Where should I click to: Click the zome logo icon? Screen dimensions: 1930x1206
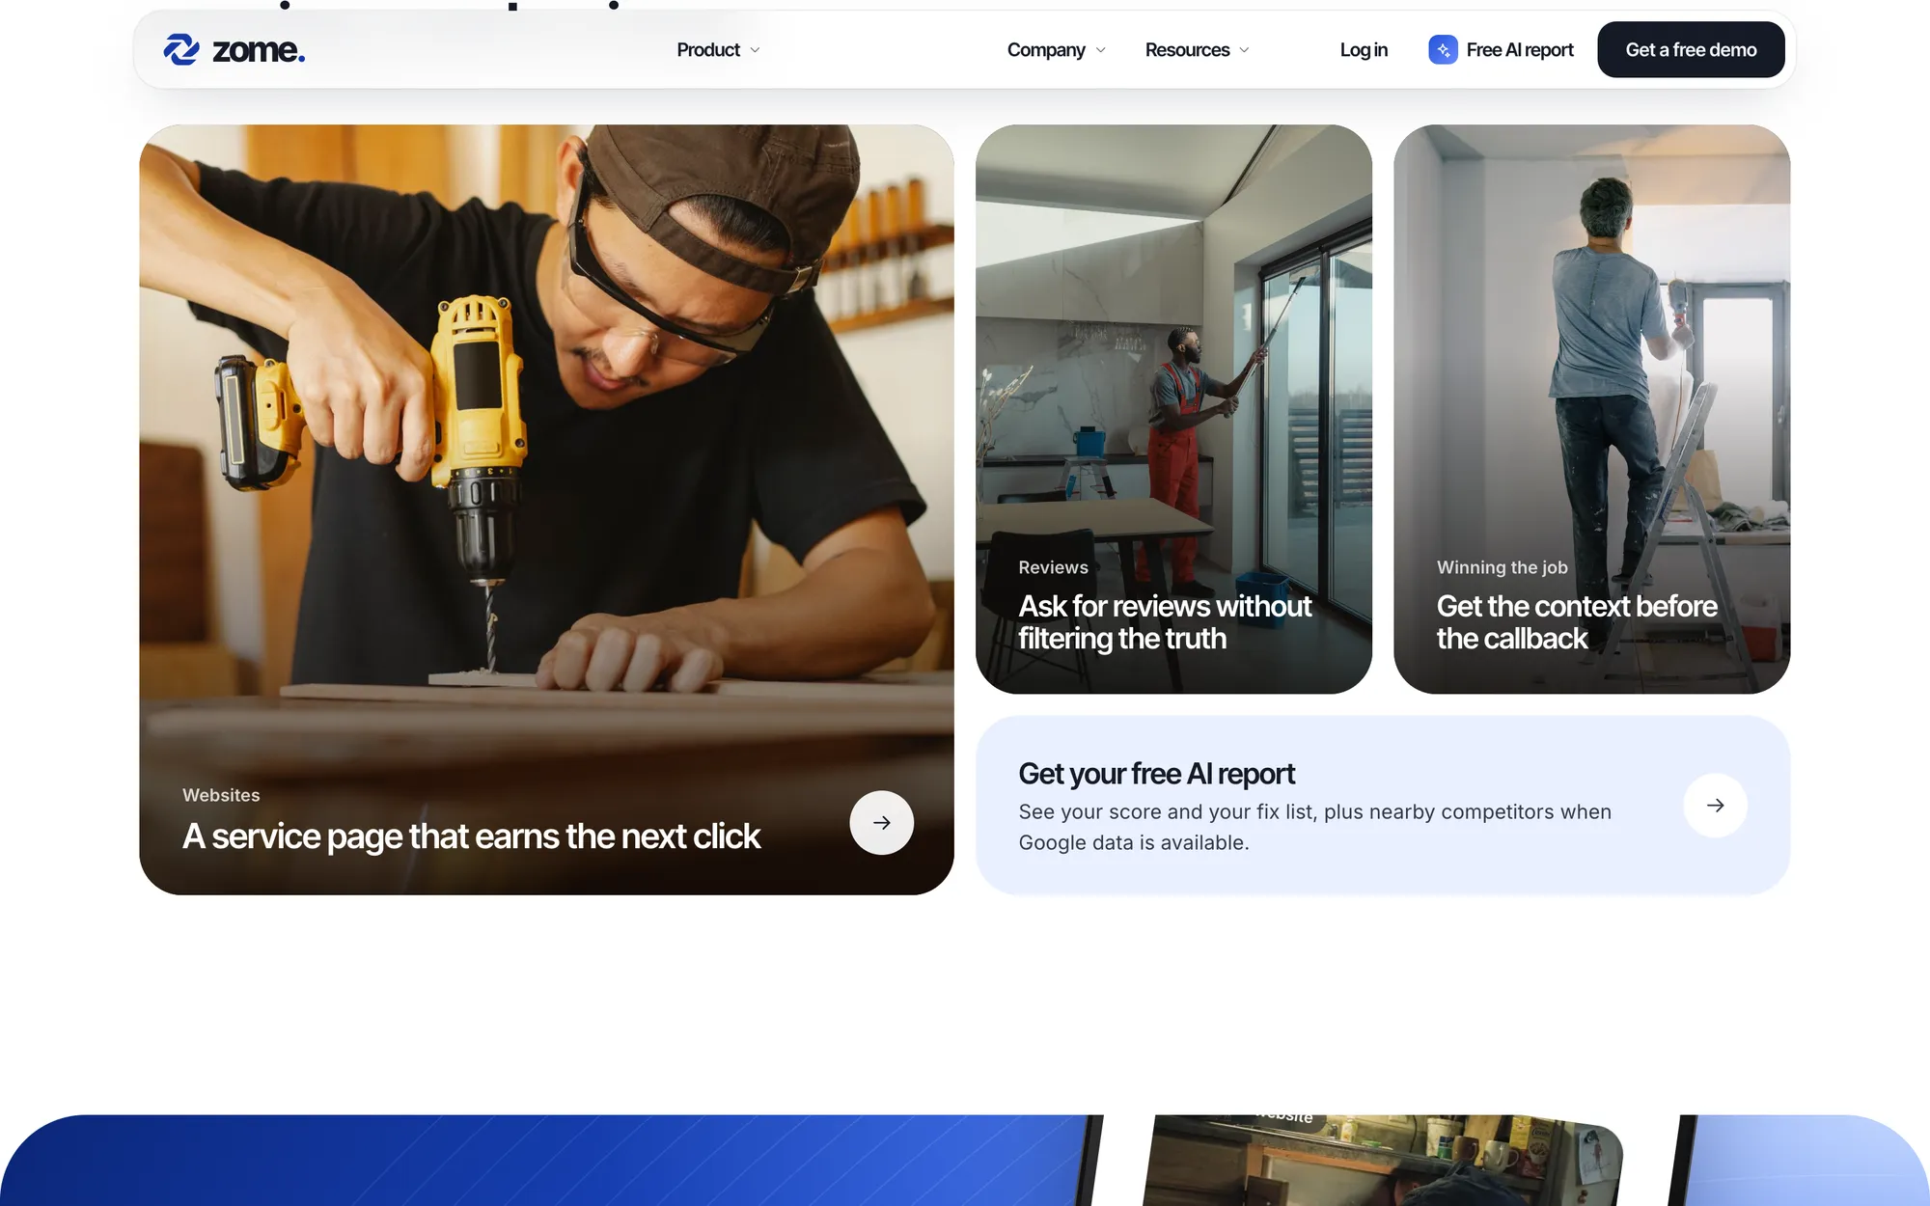[x=181, y=49]
